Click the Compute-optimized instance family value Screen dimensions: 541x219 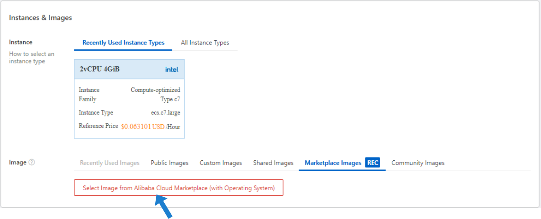pyautogui.click(x=155, y=90)
